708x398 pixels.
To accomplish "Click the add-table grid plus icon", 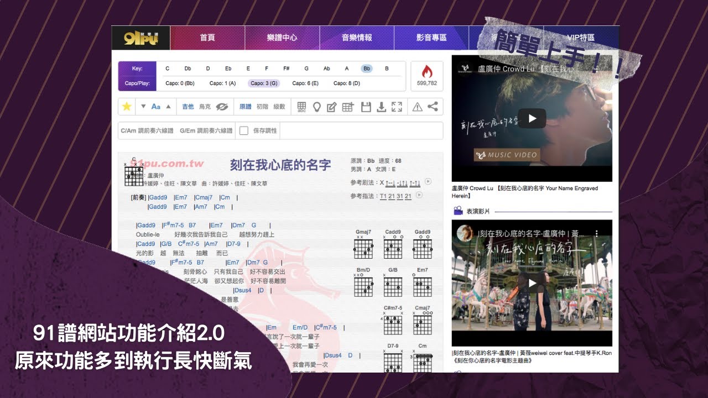I will 348,107.
